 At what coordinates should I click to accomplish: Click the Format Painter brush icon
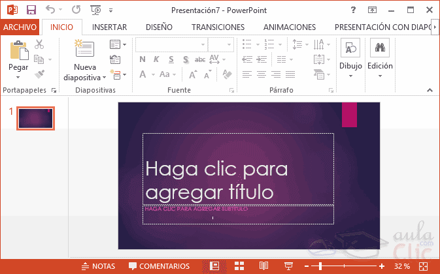point(39,74)
